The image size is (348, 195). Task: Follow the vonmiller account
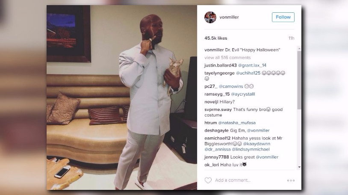point(283,17)
